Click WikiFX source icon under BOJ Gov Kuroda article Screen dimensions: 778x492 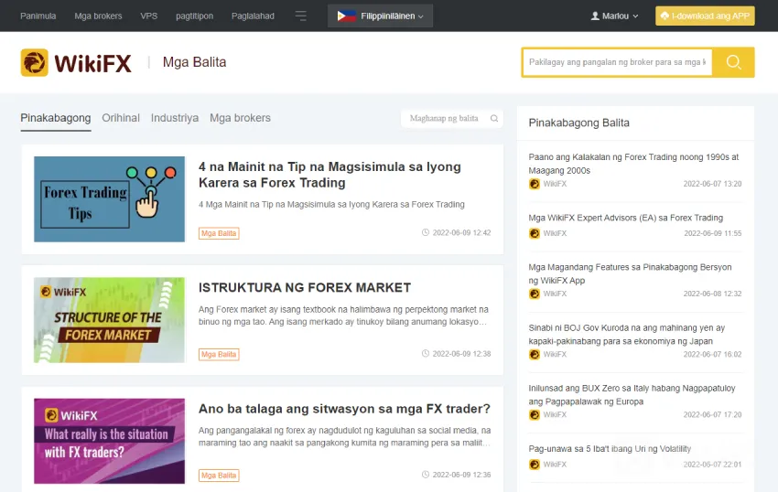pyautogui.click(x=535, y=354)
